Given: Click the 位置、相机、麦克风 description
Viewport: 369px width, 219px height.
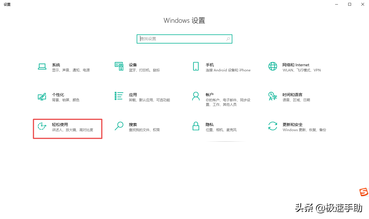Looking at the screenshot, I should (221, 130).
